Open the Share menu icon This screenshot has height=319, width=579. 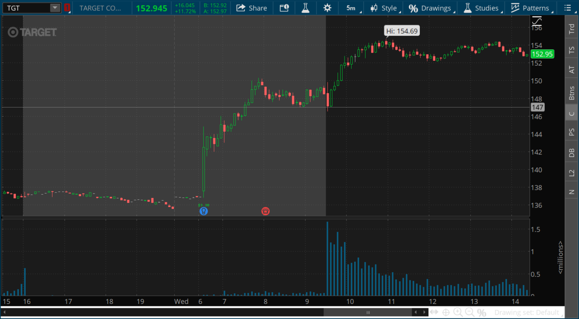[240, 8]
